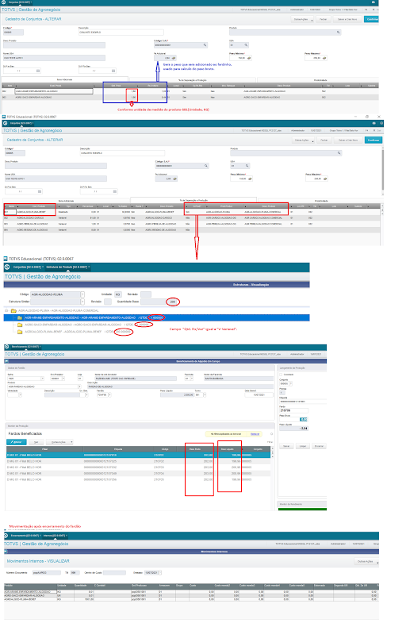The height and width of the screenshot is (642, 406).
Task: Click the Quantidade Base field showing 200
Action: click(159, 302)
